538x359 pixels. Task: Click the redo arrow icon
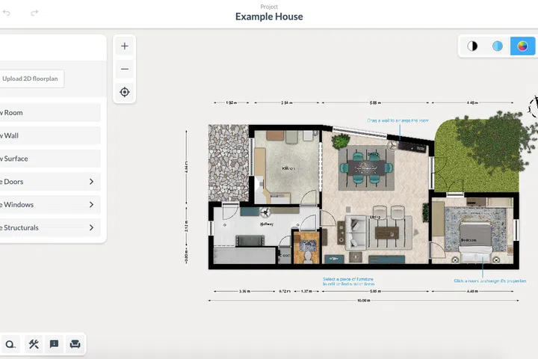tap(35, 13)
